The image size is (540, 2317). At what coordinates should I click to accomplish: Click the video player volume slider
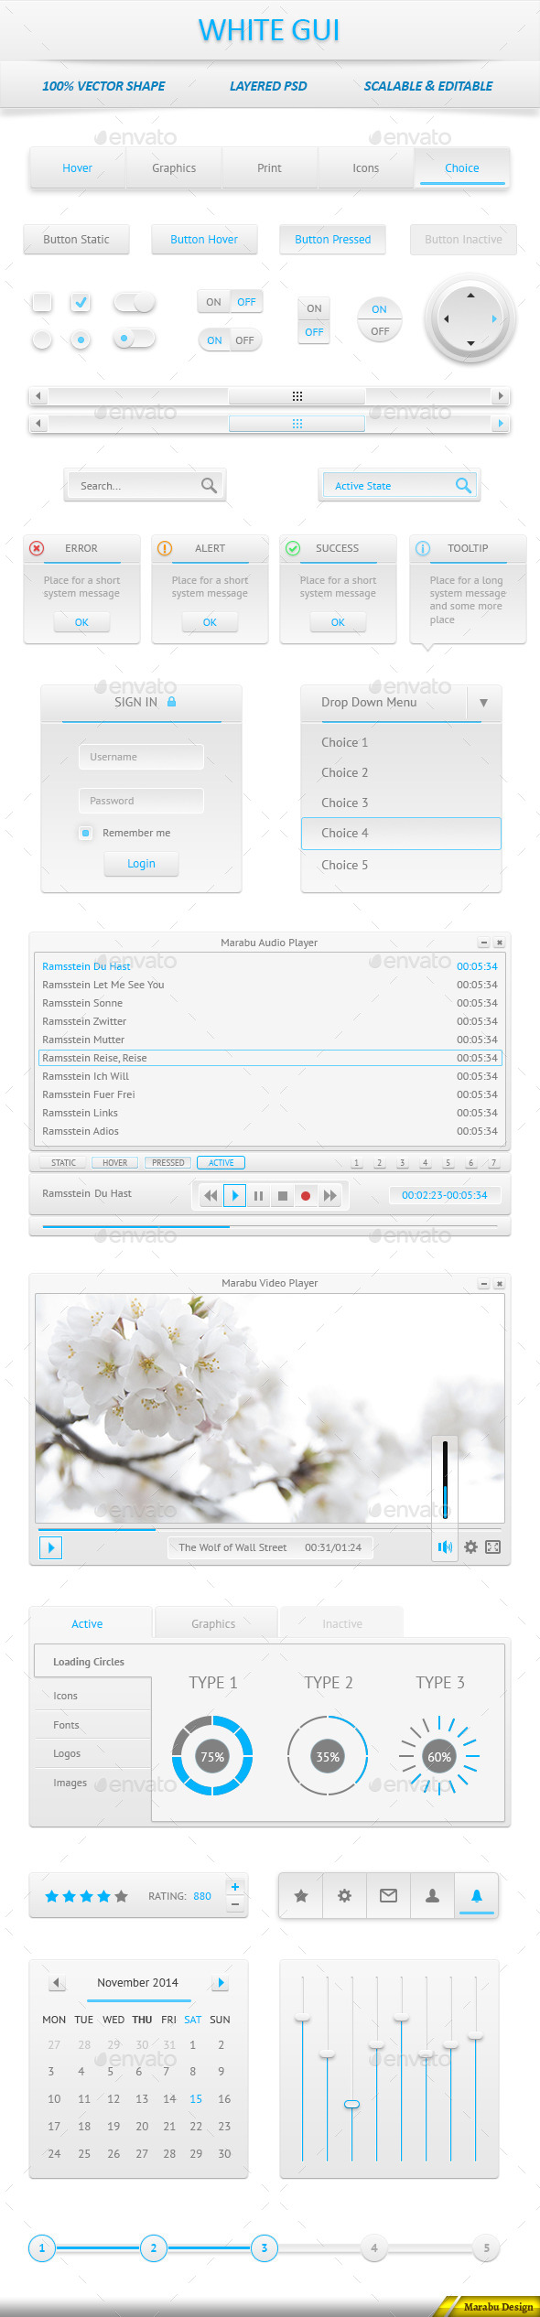tap(445, 1480)
